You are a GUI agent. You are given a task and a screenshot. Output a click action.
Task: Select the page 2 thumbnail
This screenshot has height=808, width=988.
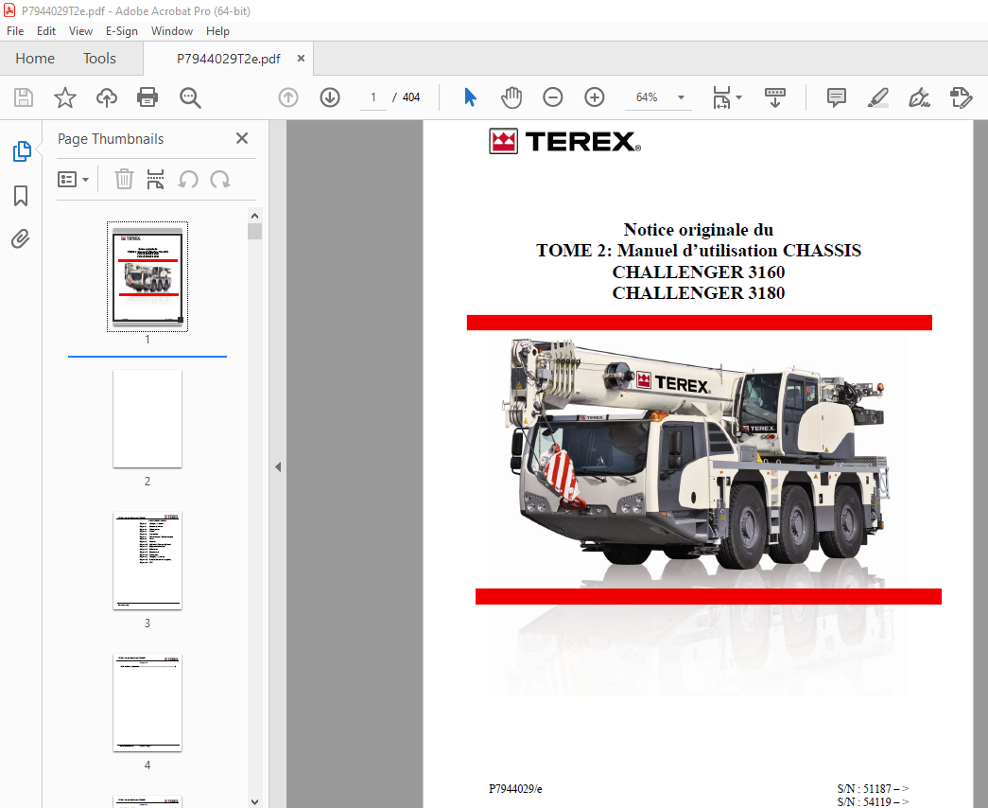pyautogui.click(x=147, y=419)
